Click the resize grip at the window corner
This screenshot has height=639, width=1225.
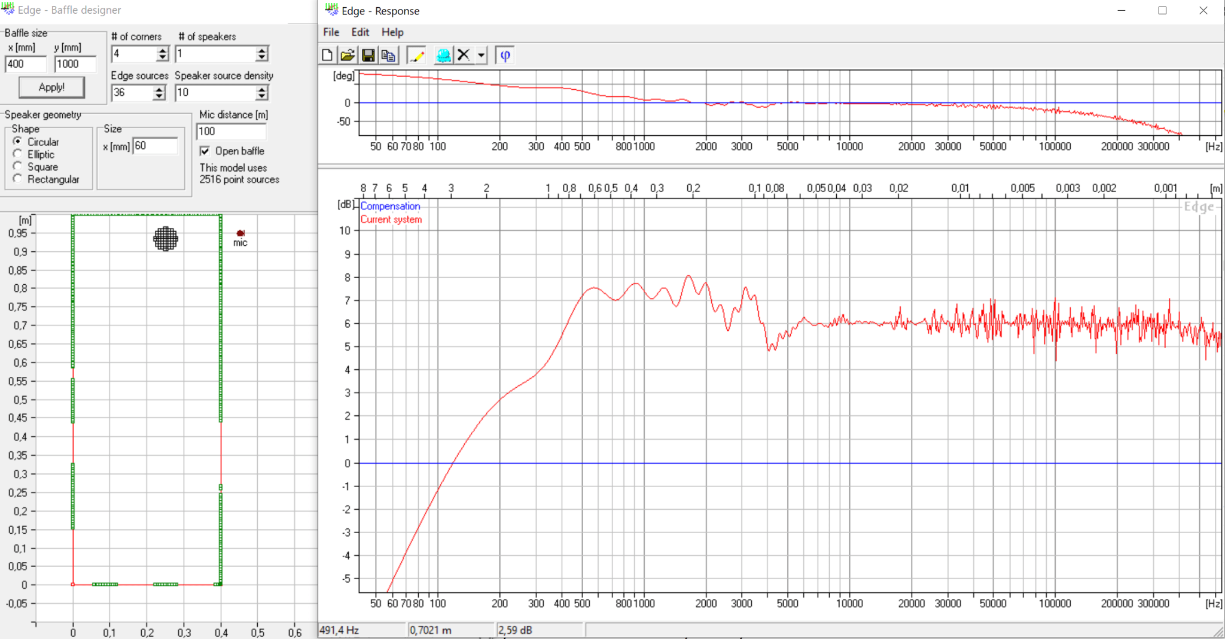pyautogui.click(x=1218, y=632)
